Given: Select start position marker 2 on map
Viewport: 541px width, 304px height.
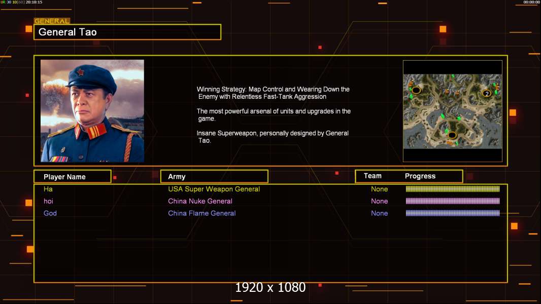Looking at the screenshot, I should coord(487,93).
